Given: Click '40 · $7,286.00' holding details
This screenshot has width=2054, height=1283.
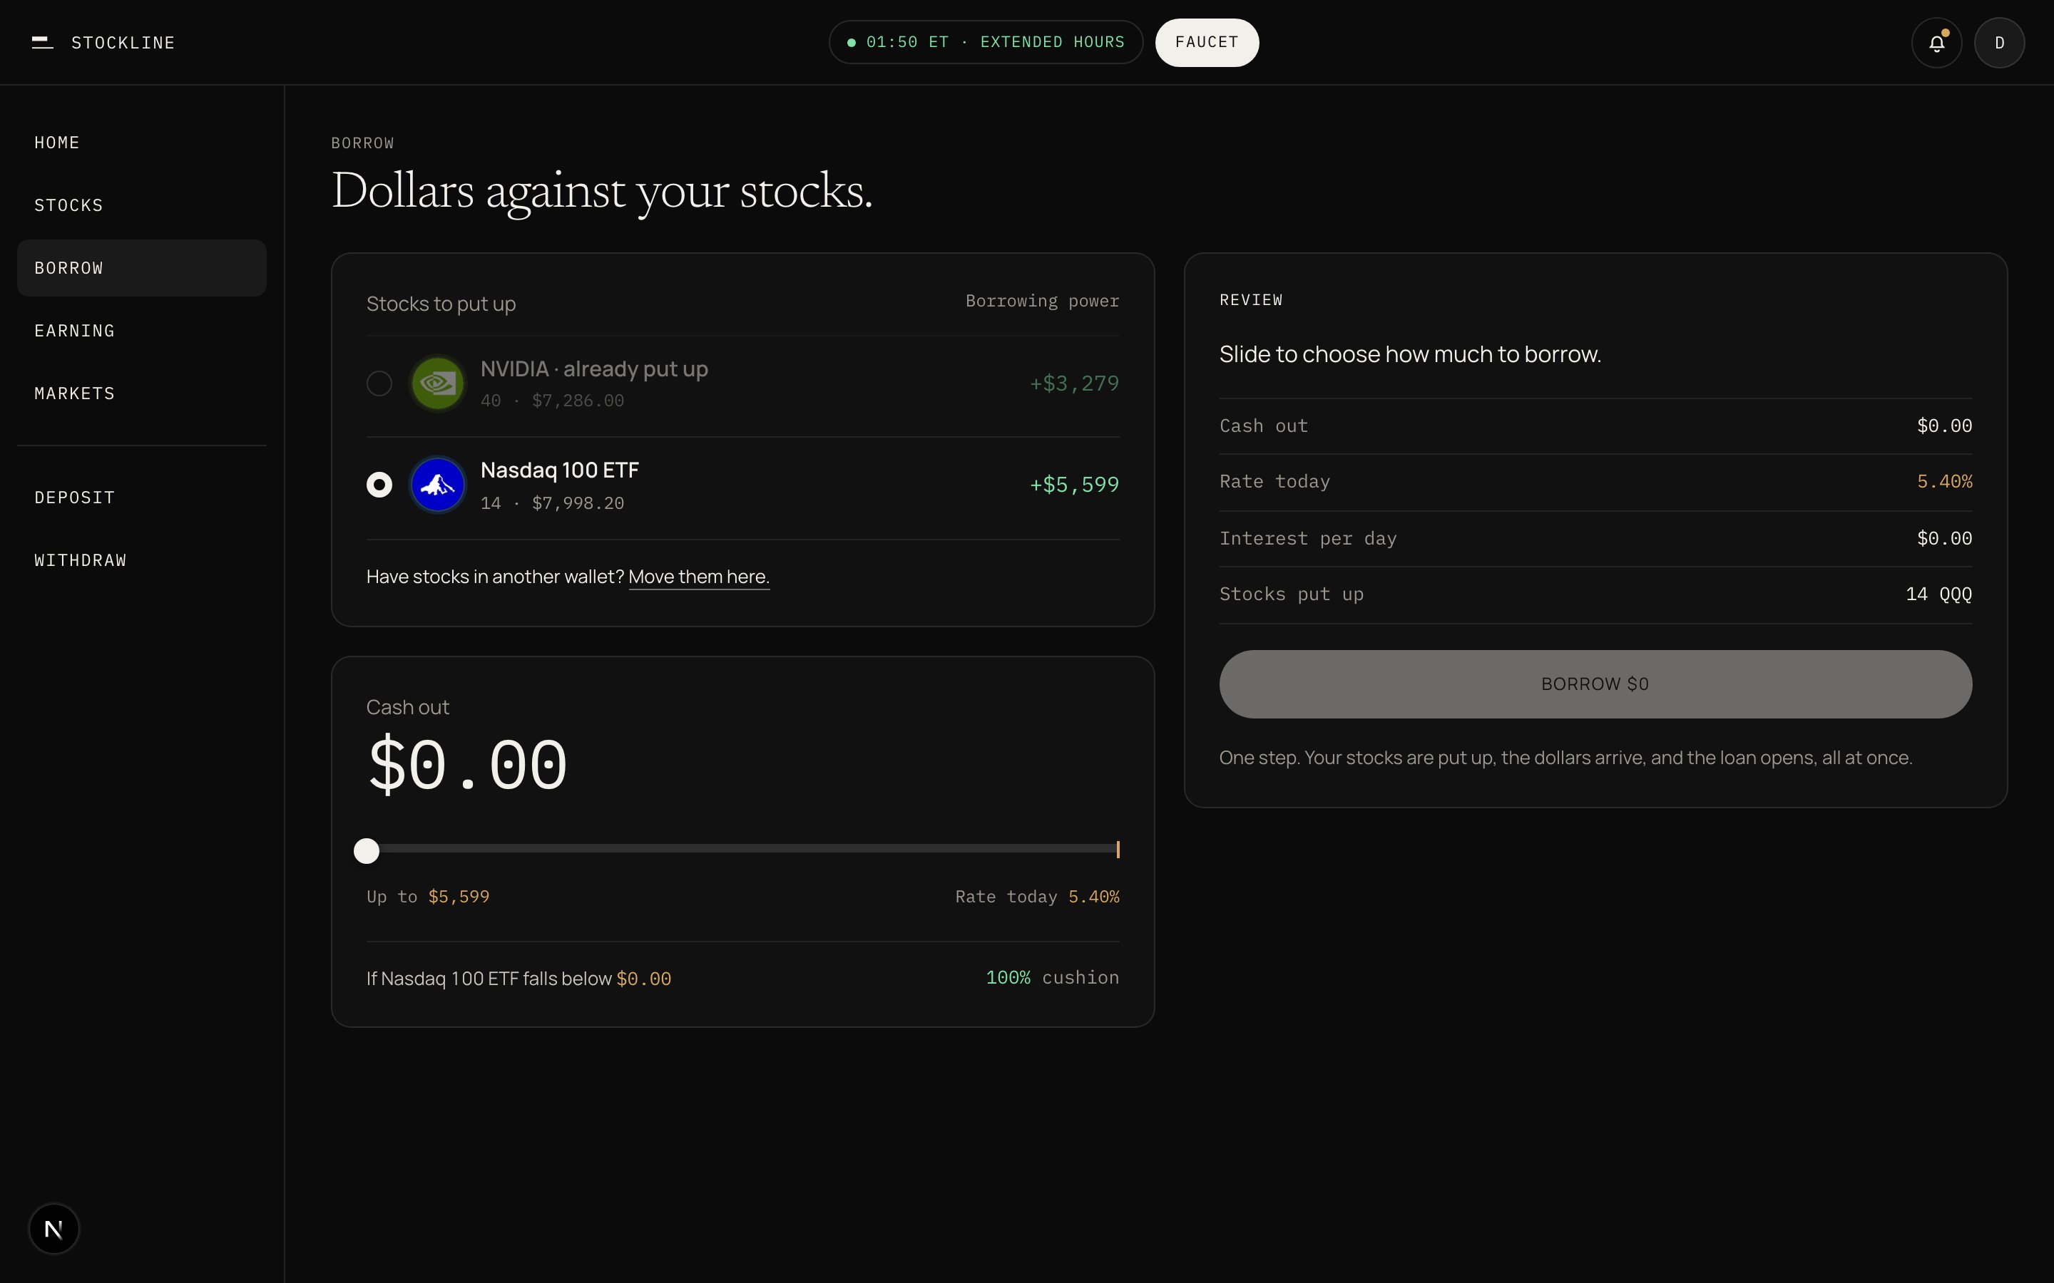Looking at the screenshot, I should [x=553, y=401].
